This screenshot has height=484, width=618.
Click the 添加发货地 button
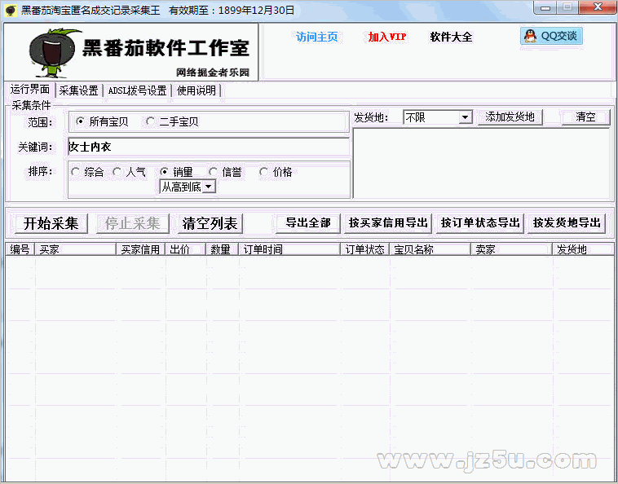[510, 117]
